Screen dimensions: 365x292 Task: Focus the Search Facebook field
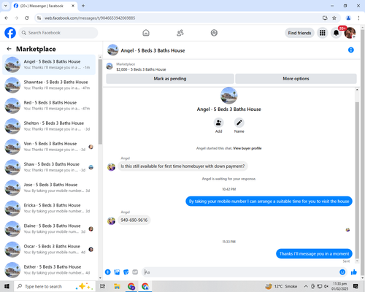coord(58,33)
